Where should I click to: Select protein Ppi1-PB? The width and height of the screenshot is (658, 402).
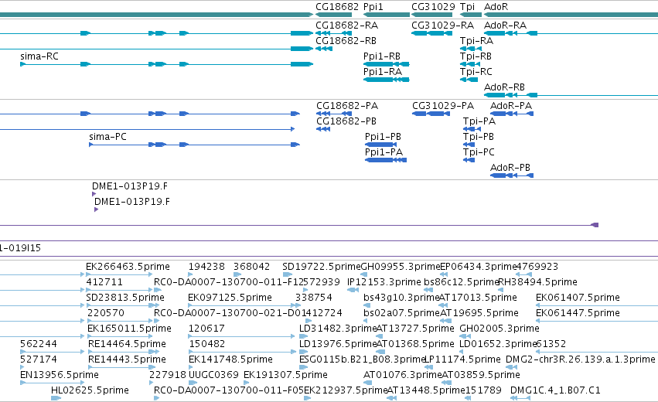click(383, 137)
